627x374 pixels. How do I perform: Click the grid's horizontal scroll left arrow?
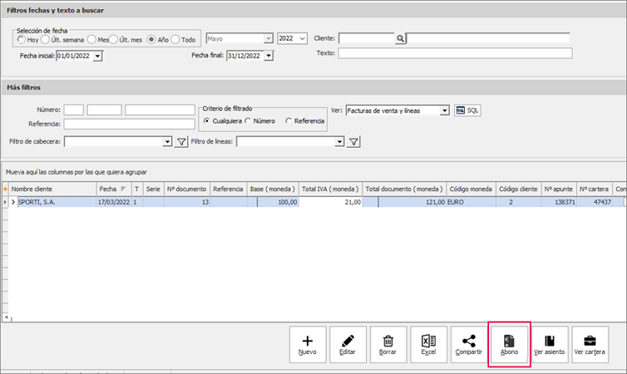tap(6, 317)
